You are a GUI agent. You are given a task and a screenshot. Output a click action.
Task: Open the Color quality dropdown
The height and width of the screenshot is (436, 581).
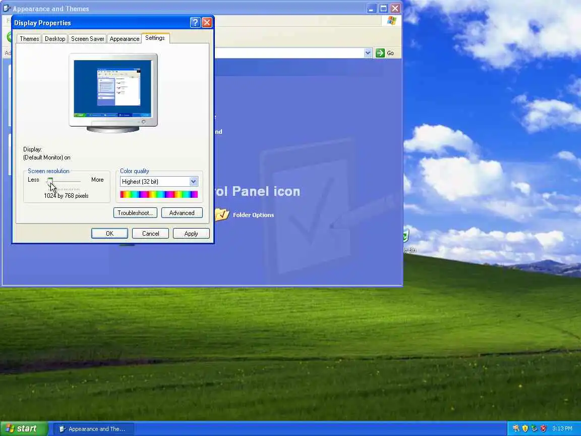click(193, 181)
